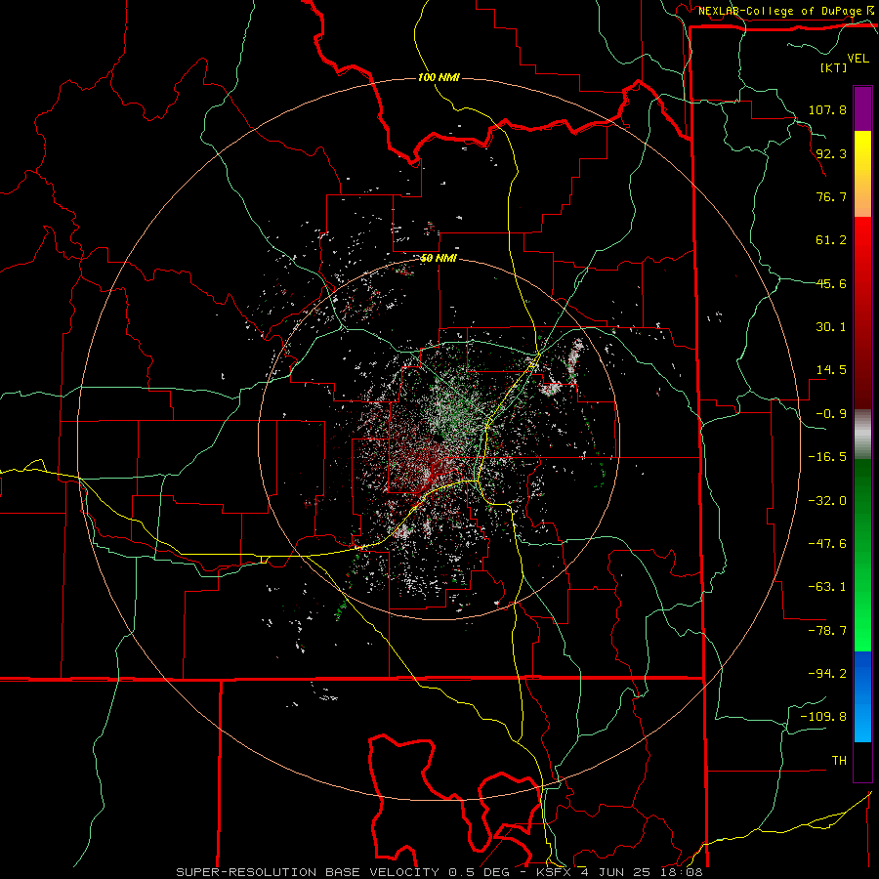
Task: Click the -47.6 legend value
Action: [x=827, y=544]
